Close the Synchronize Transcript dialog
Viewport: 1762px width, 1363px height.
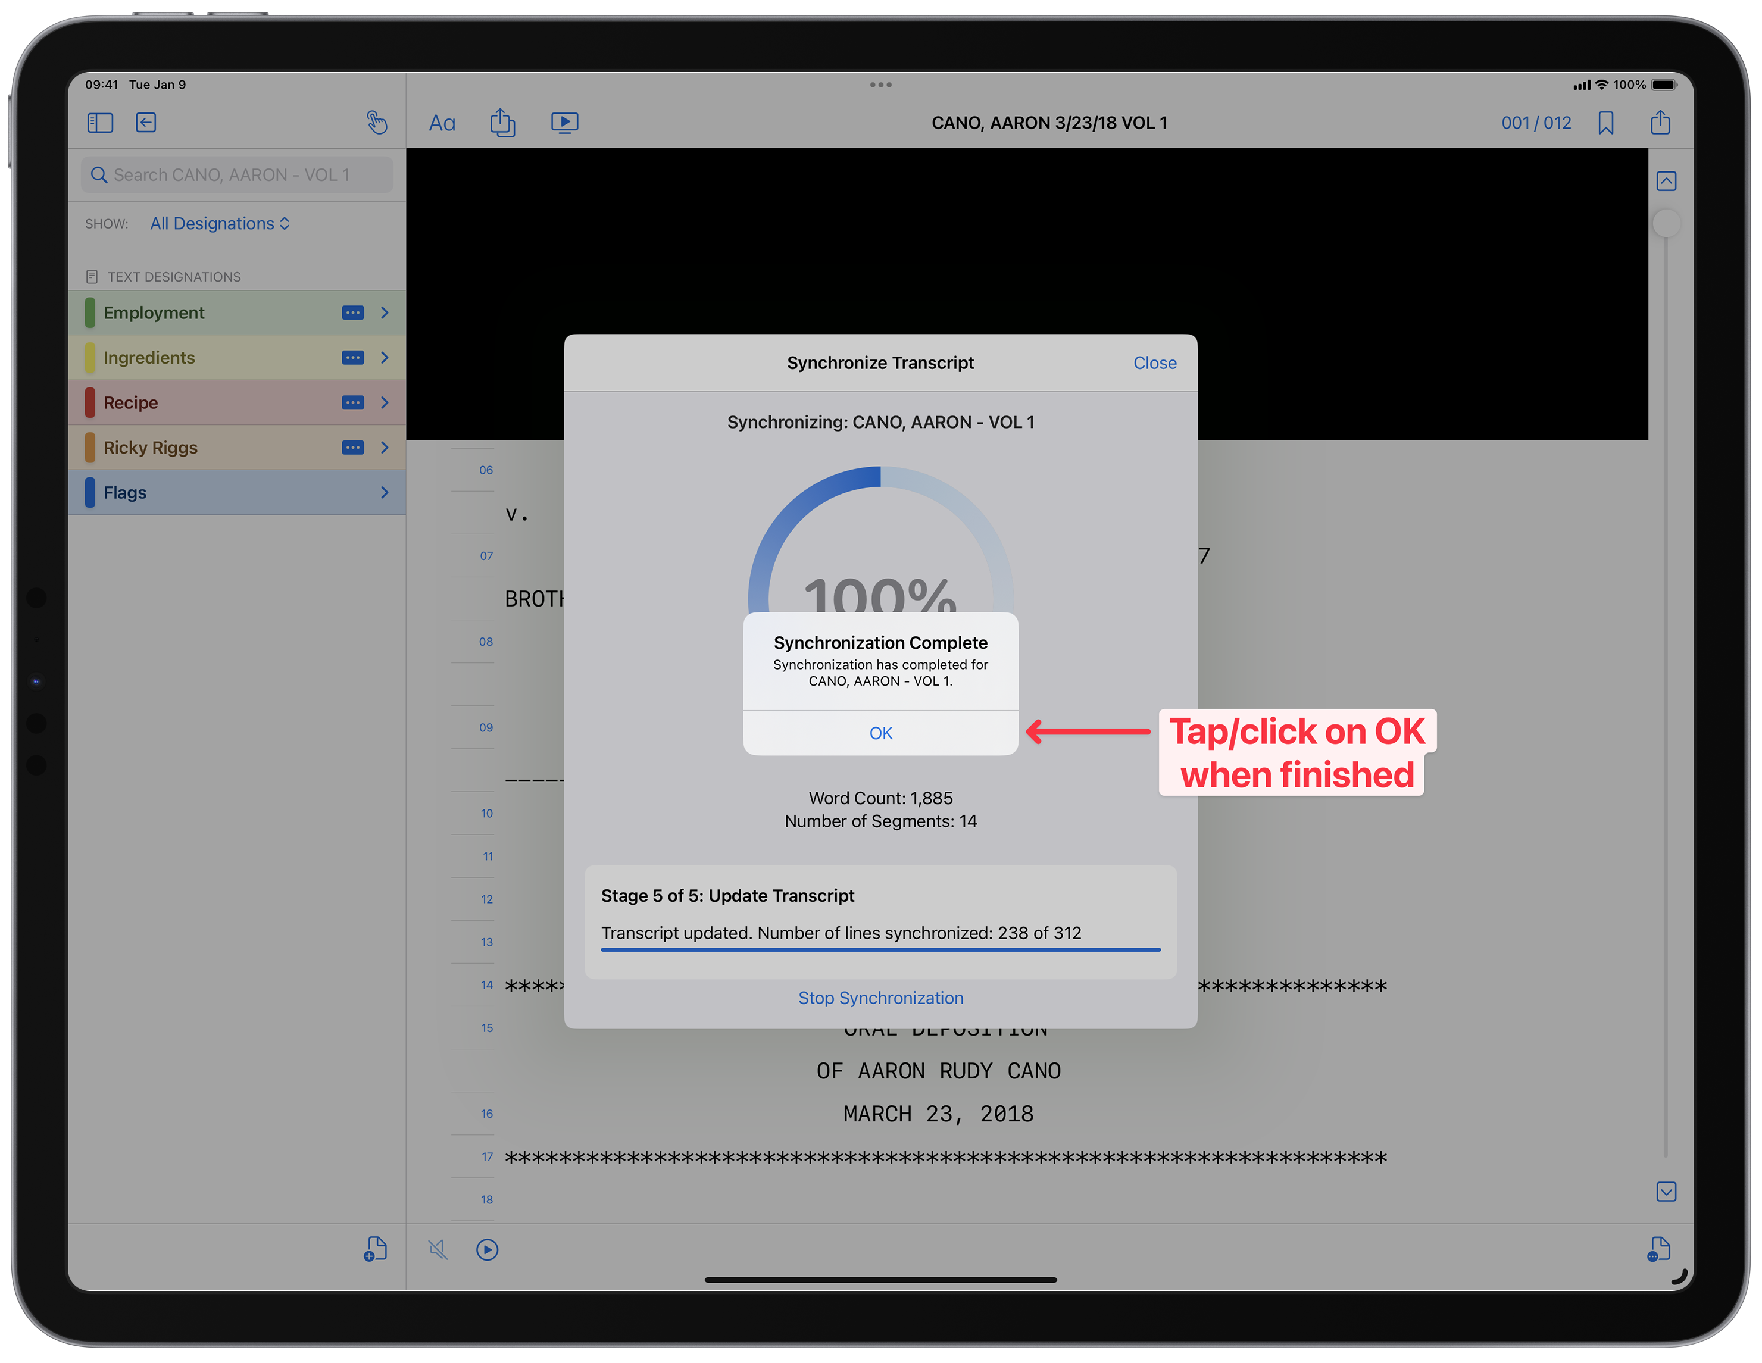[1154, 363]
